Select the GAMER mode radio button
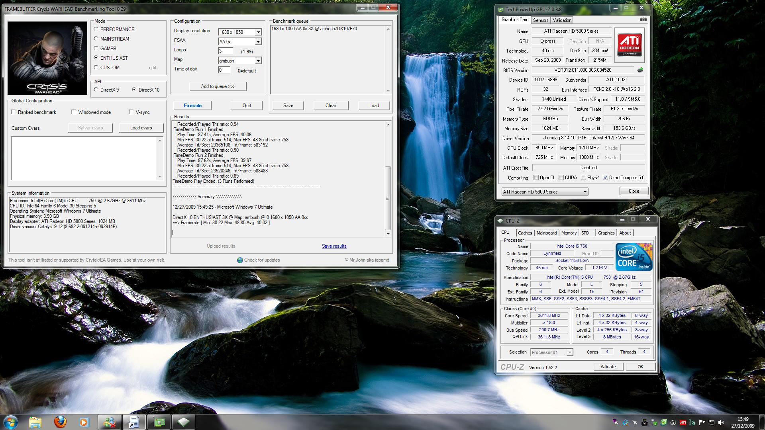 [x=96, y=48]
